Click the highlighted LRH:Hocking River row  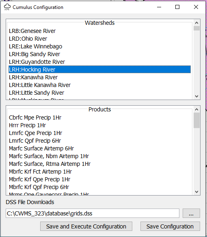pyautogui.click(x=99, y=70)
